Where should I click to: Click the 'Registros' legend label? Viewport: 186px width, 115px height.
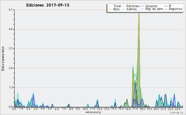point(175,9)
